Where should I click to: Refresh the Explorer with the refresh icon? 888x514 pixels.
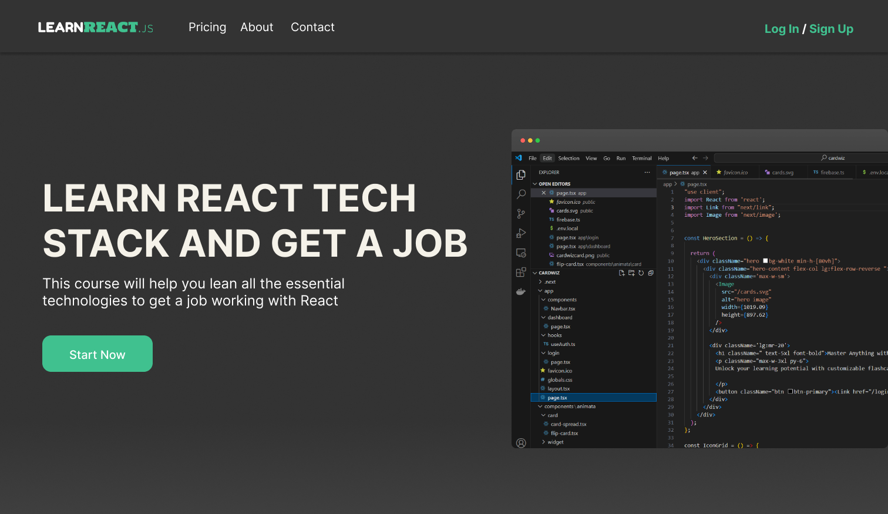(x=641, y=273)
